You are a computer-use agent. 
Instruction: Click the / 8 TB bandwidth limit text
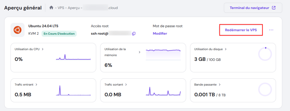point(221,95)
